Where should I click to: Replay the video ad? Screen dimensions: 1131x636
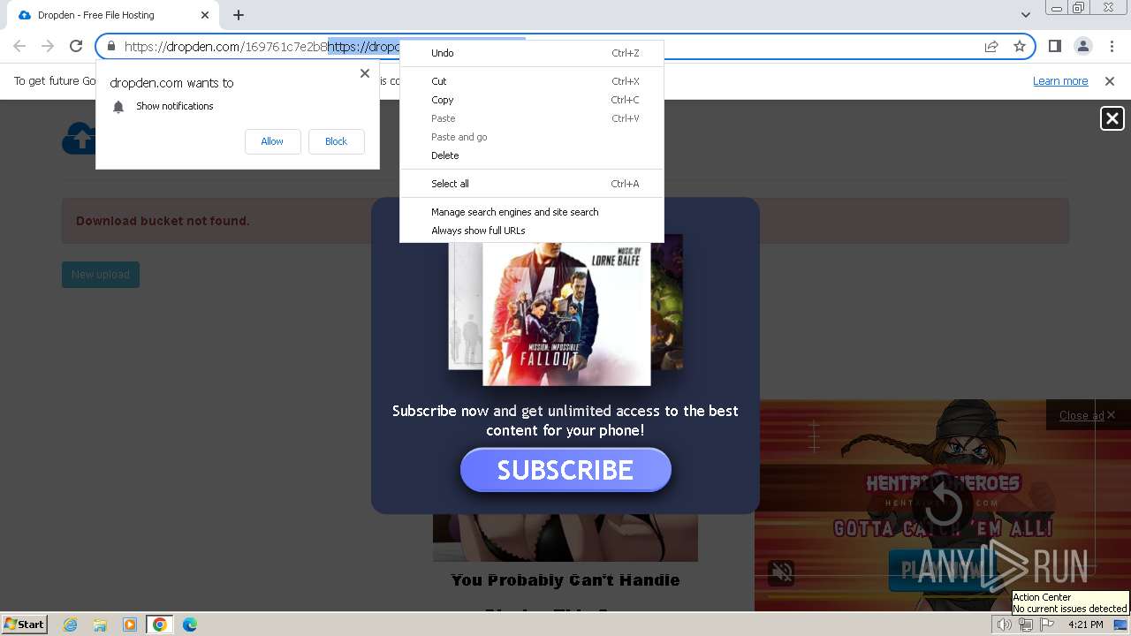pos(943,507)
